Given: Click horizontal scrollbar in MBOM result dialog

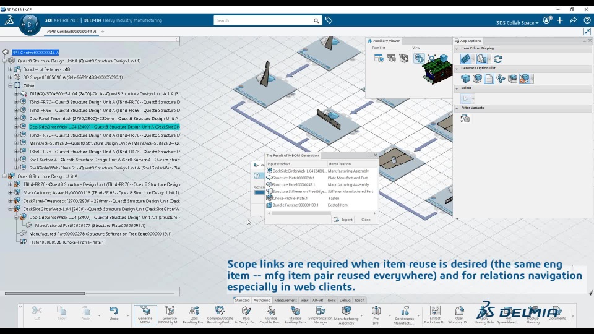Looking at the screenshot, I should pyautogui.click(x=301, y=213).
